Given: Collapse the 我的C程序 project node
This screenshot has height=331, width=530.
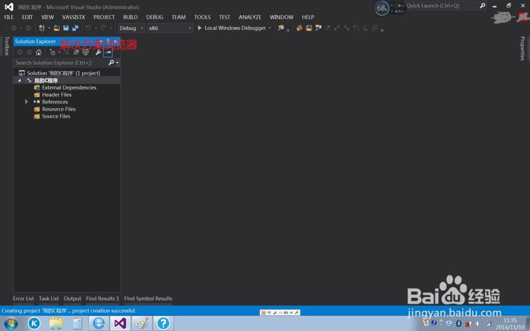Looking at the screenshot, I should (20, 80).
